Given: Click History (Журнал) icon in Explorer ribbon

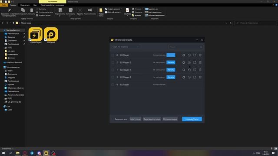Looking at the screenshot, I should click(136, 16).
